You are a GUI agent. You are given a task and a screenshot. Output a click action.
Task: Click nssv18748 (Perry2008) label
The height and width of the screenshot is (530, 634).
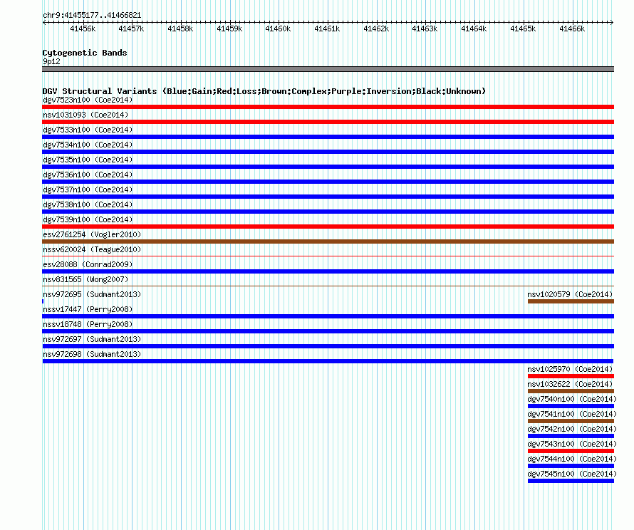[x=88, y=324]
